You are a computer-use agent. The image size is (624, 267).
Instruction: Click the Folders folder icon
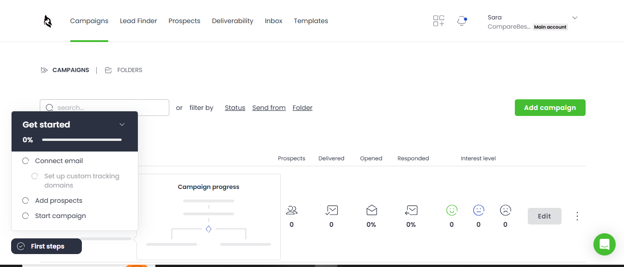coord(108,70)
